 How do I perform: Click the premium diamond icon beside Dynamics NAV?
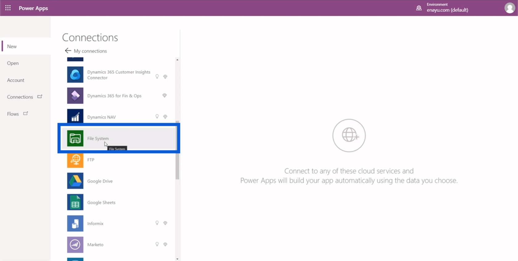tap(165, 116)
